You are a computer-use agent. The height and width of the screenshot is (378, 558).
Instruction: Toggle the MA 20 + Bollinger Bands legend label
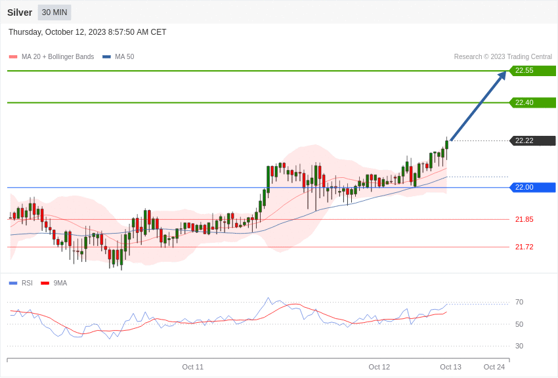click(x=58, y=57)
